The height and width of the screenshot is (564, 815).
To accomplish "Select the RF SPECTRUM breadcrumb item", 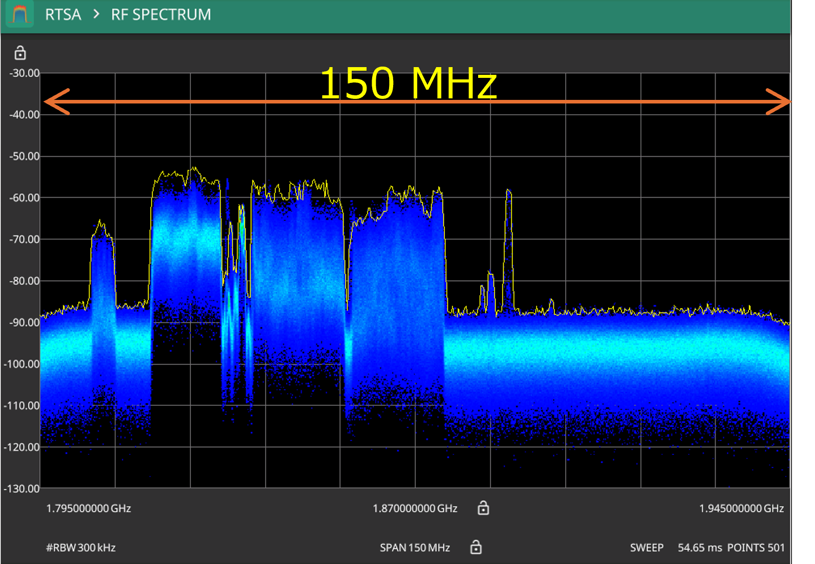I will [161, 14].
